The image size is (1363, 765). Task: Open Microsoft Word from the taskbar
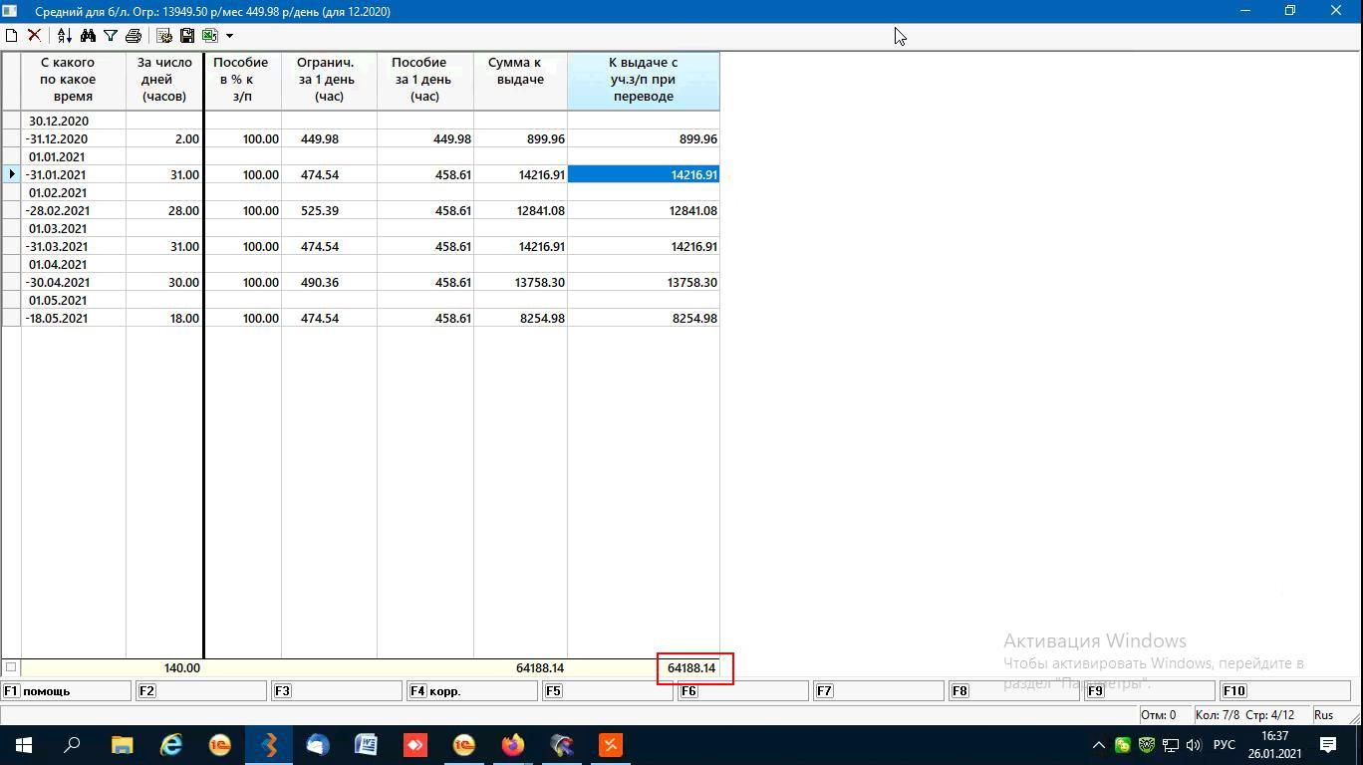tap(366, 744)
